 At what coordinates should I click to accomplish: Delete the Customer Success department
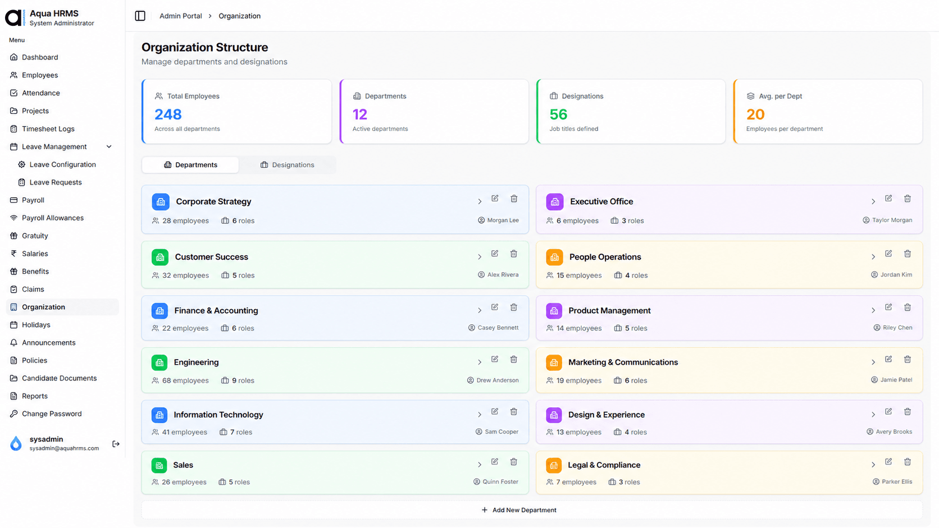tap(514, 254)
